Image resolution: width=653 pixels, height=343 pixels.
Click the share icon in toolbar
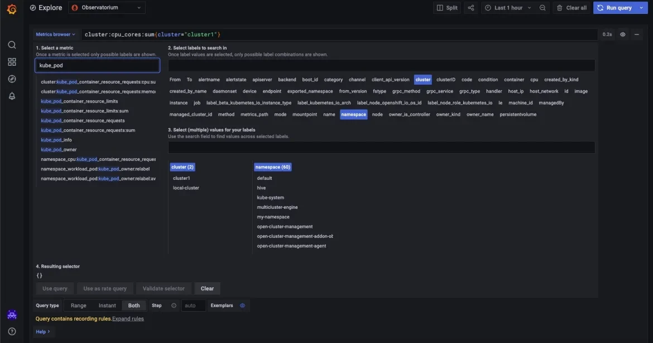(471, 8)
